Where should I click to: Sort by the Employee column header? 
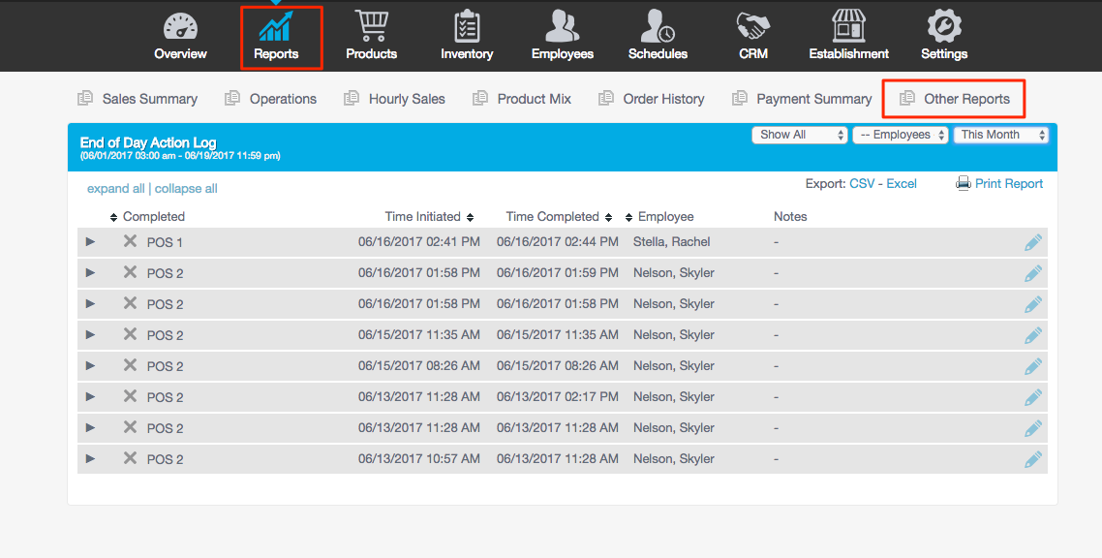point(665,217)
